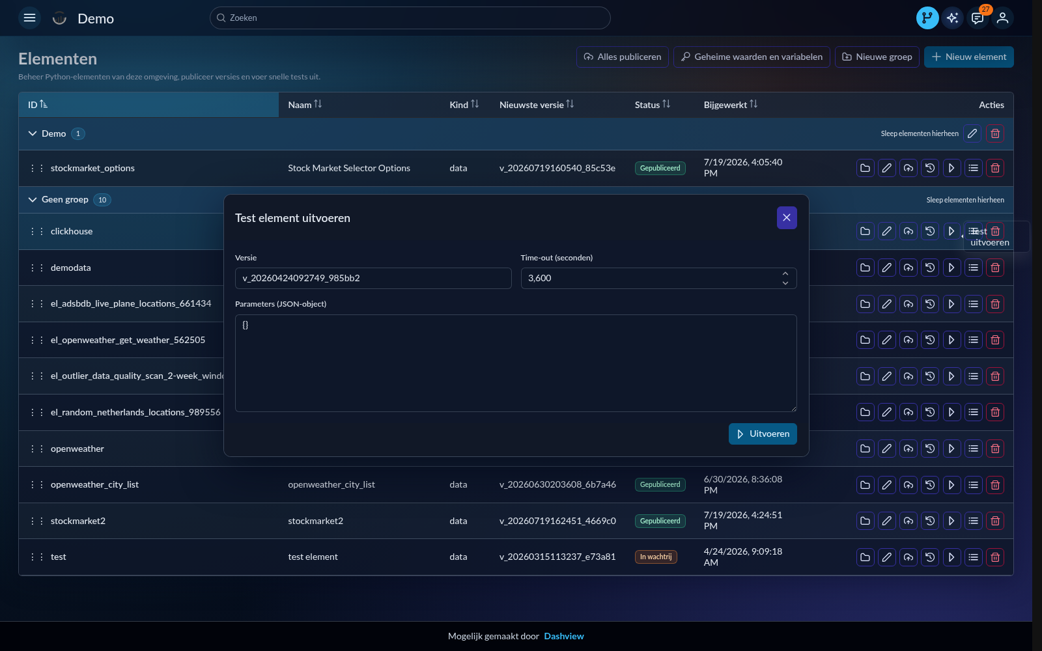Sort table by Kind column
This screenshot has height=651, width=1042.
[x=464, y=105]
